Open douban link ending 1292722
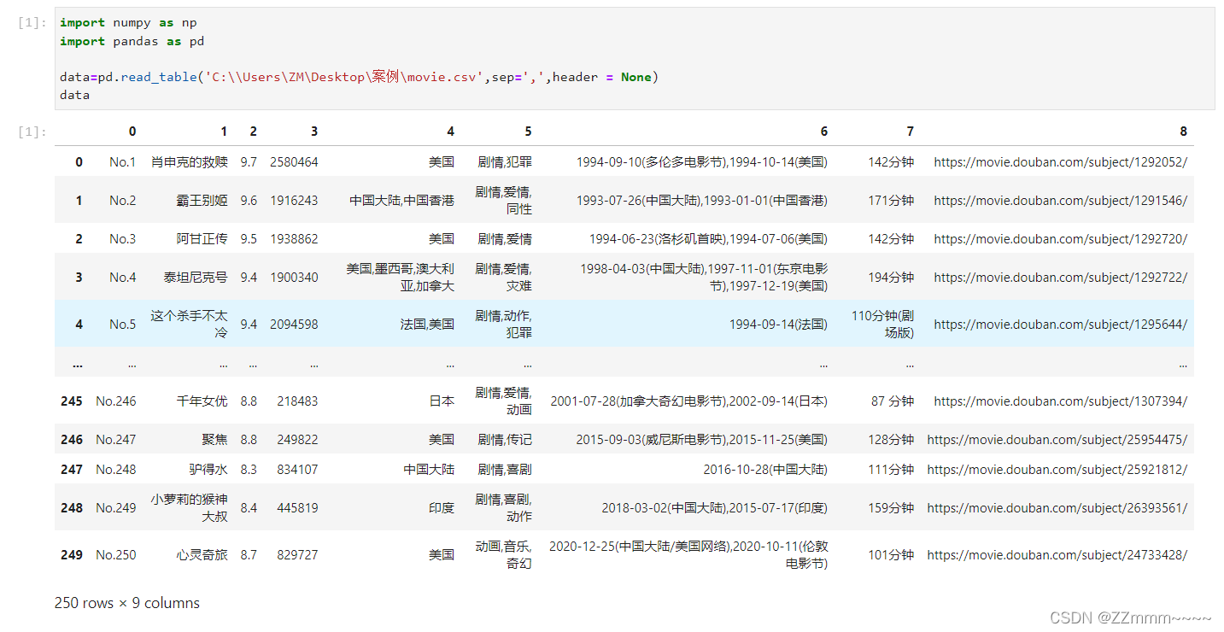Viewport: 1224px width, 632px height. pyautogui.click(x=1060, y=277)
